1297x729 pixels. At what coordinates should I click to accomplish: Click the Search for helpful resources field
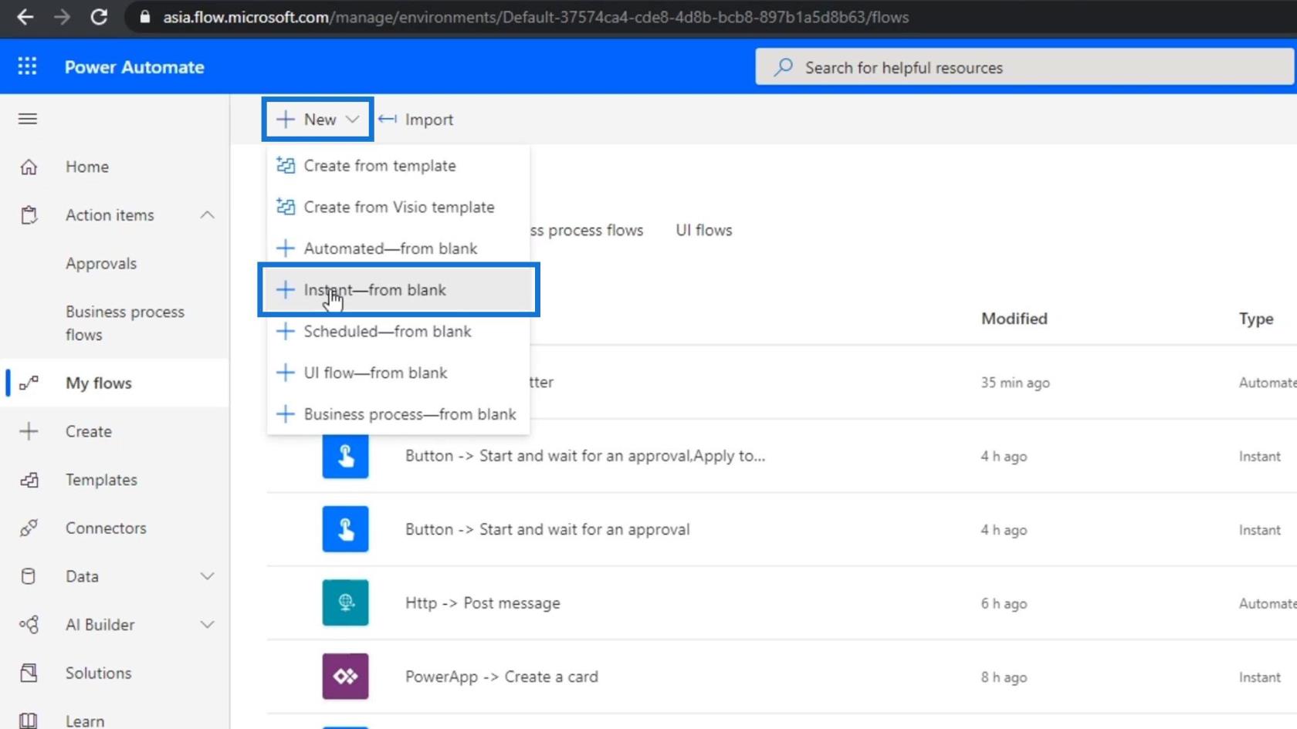pyautogui.click(x=1024, y=67)
